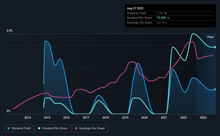Select the 2021 x-axis label

click(x=164, y=118)
